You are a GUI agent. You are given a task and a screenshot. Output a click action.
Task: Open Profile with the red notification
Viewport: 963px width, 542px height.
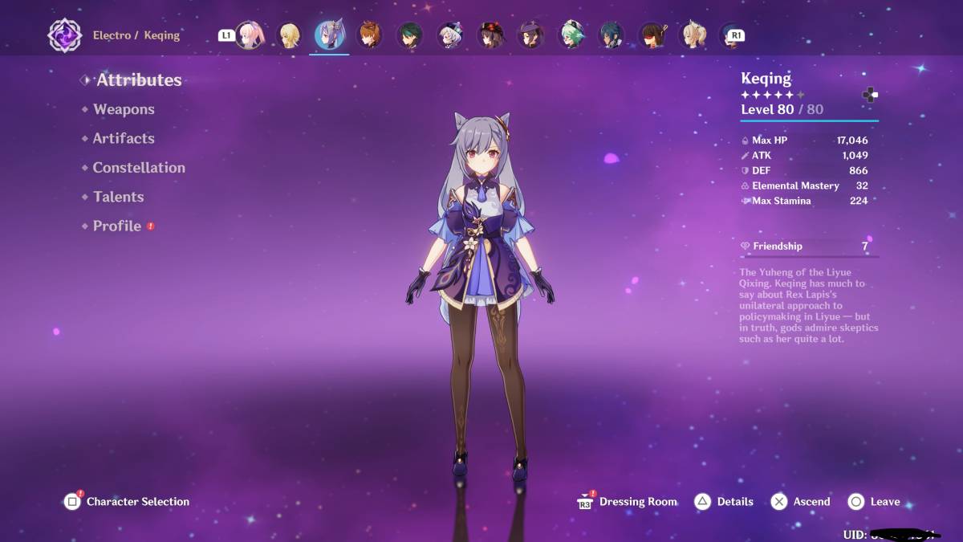[x=117, y=226]
